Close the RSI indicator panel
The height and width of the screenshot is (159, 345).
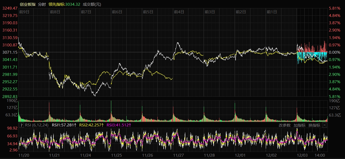pyautogui.click(x=324, y=125)
